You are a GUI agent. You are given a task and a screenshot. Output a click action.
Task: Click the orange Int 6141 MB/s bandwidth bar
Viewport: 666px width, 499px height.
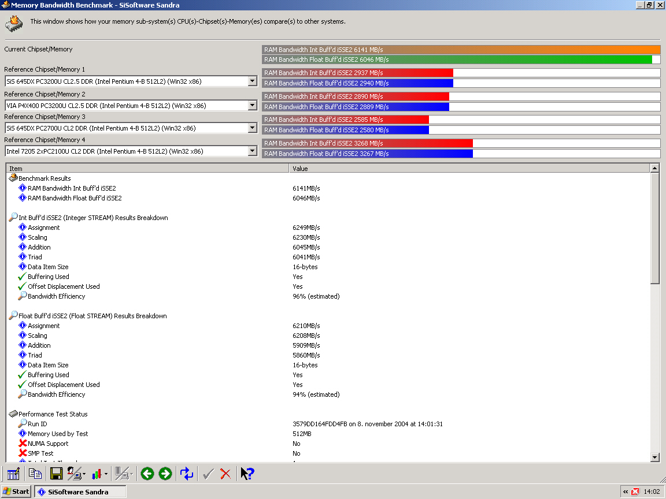461,50
